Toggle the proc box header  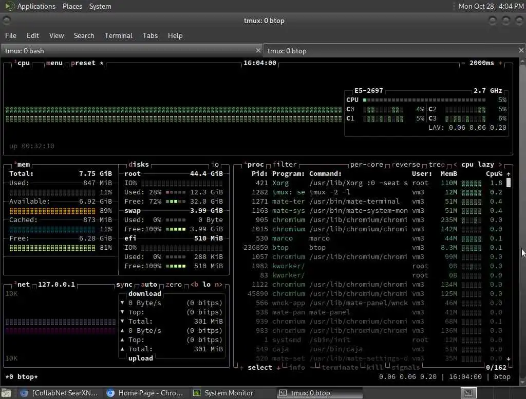[x=254, y=165]
